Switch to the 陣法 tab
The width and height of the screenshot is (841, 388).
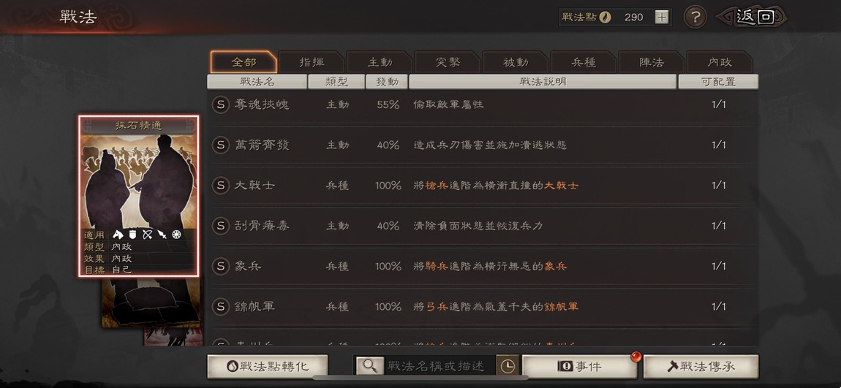point(652,62)
